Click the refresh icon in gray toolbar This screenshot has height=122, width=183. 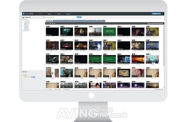click(x=46, y=23)
